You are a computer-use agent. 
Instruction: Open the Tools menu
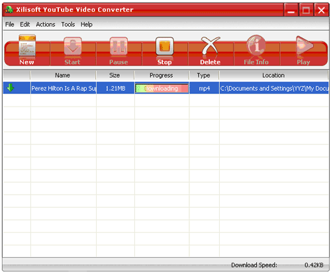(x=68, y=24)
